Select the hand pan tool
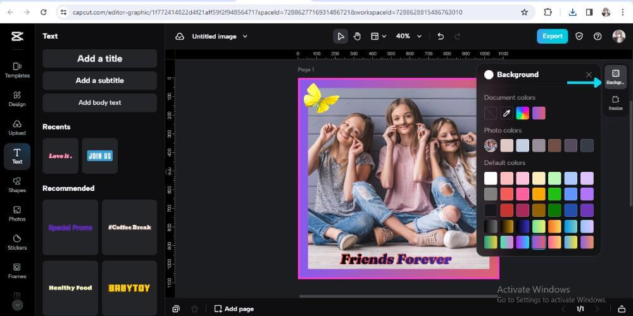The width and height of the screenshot is (633, 316). [x=357, y=36]
